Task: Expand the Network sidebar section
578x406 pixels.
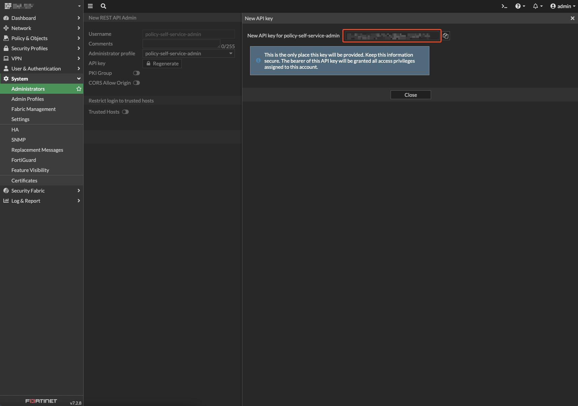Action: click(21, 28)
